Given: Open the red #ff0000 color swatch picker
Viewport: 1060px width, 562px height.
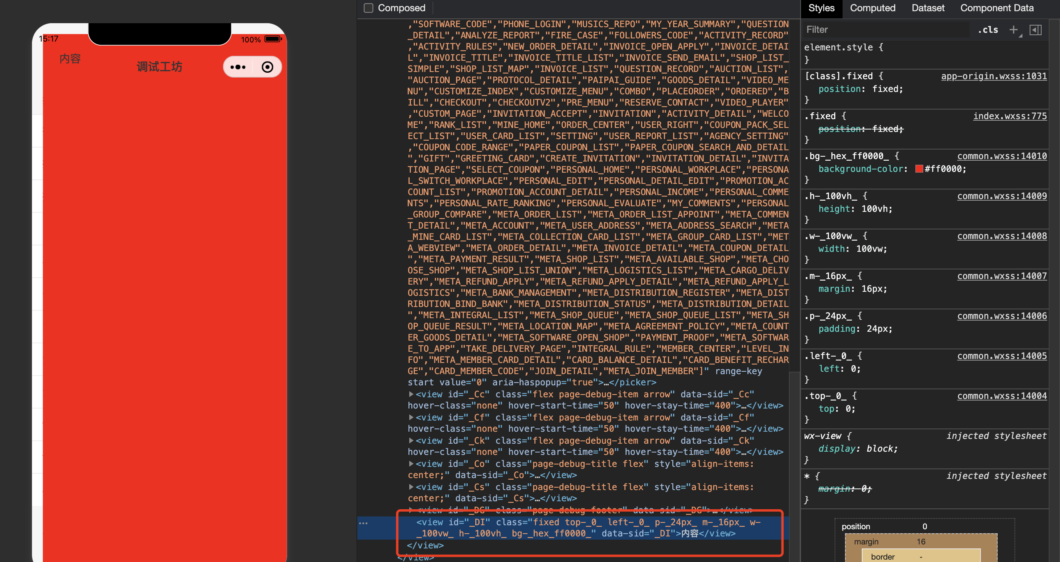Looking at the screenshot, I should [x=919, y=169].
